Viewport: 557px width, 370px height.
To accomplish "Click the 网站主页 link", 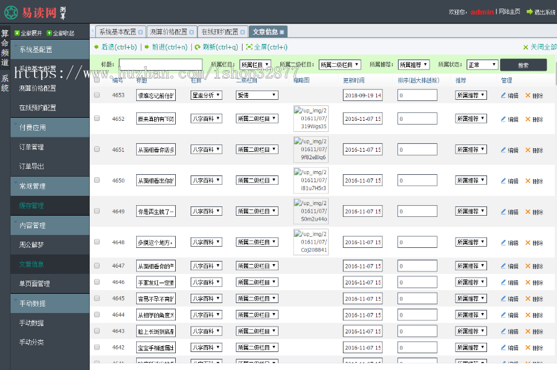I will click(x=509, y=12).
